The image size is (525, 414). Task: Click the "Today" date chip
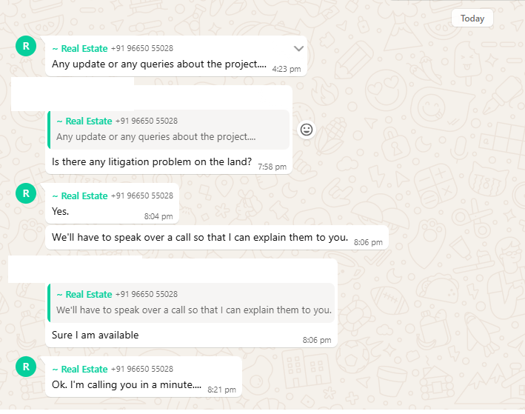pos(472,19)
